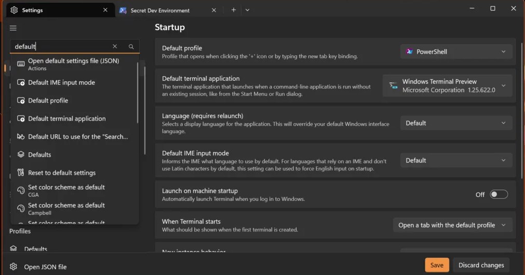Select Default profile search result

click(x=74, y=100)
